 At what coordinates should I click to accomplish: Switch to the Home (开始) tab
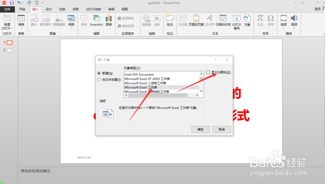(x=22, y=9)
